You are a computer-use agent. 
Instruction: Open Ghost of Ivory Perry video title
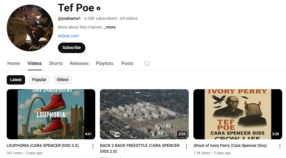tap(230, 145)
